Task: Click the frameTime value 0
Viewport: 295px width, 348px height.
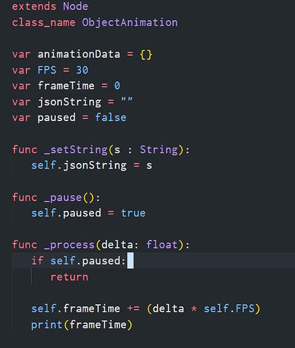Action: (117, 86)
